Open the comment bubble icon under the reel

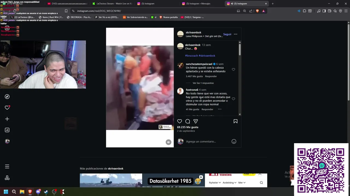click(188, 121)
